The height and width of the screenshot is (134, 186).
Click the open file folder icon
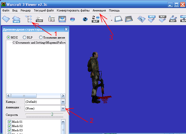click(6, 19)
